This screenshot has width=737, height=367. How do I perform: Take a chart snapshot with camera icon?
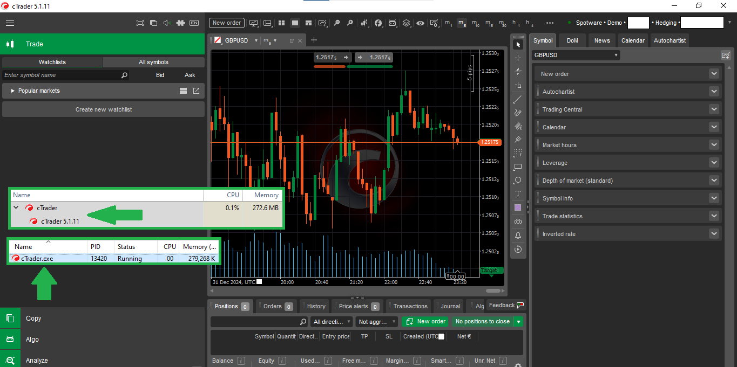tap(518, 221)
